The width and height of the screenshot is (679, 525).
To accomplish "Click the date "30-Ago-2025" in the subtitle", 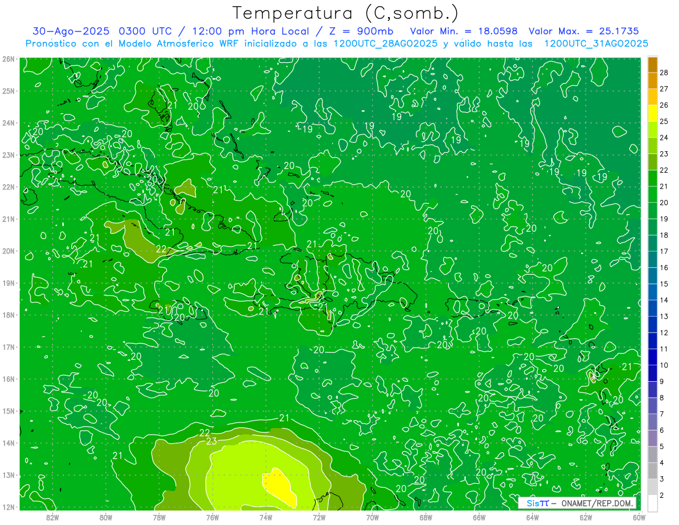I will pyautogui.click(x=71, y=31).
